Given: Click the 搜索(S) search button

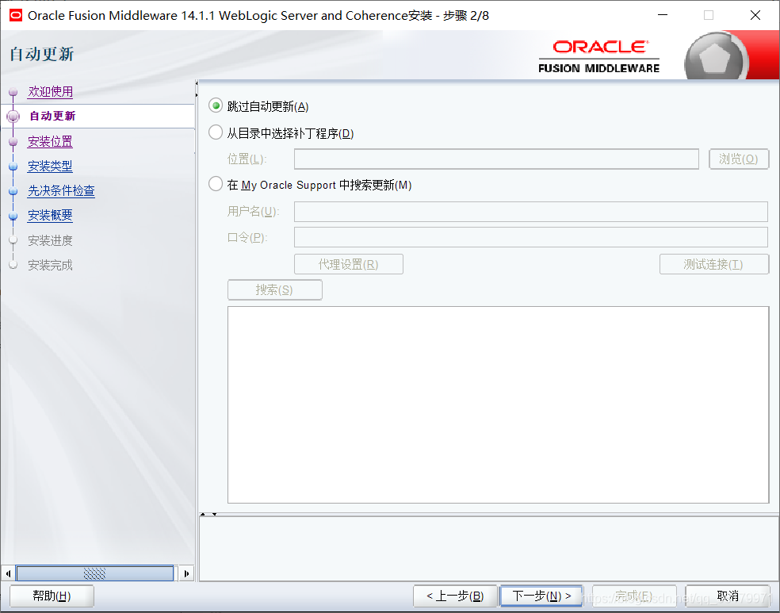Looking at the screenshot, I should [274, 289].
